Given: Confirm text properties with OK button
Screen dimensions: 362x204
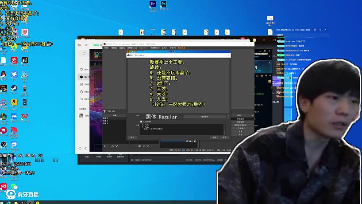Looking at the screenshot, I should pos(215,137).
